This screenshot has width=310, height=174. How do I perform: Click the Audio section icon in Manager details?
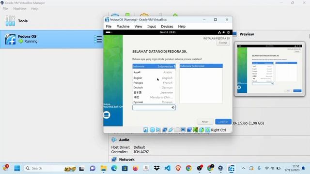[x=114, y=140]
